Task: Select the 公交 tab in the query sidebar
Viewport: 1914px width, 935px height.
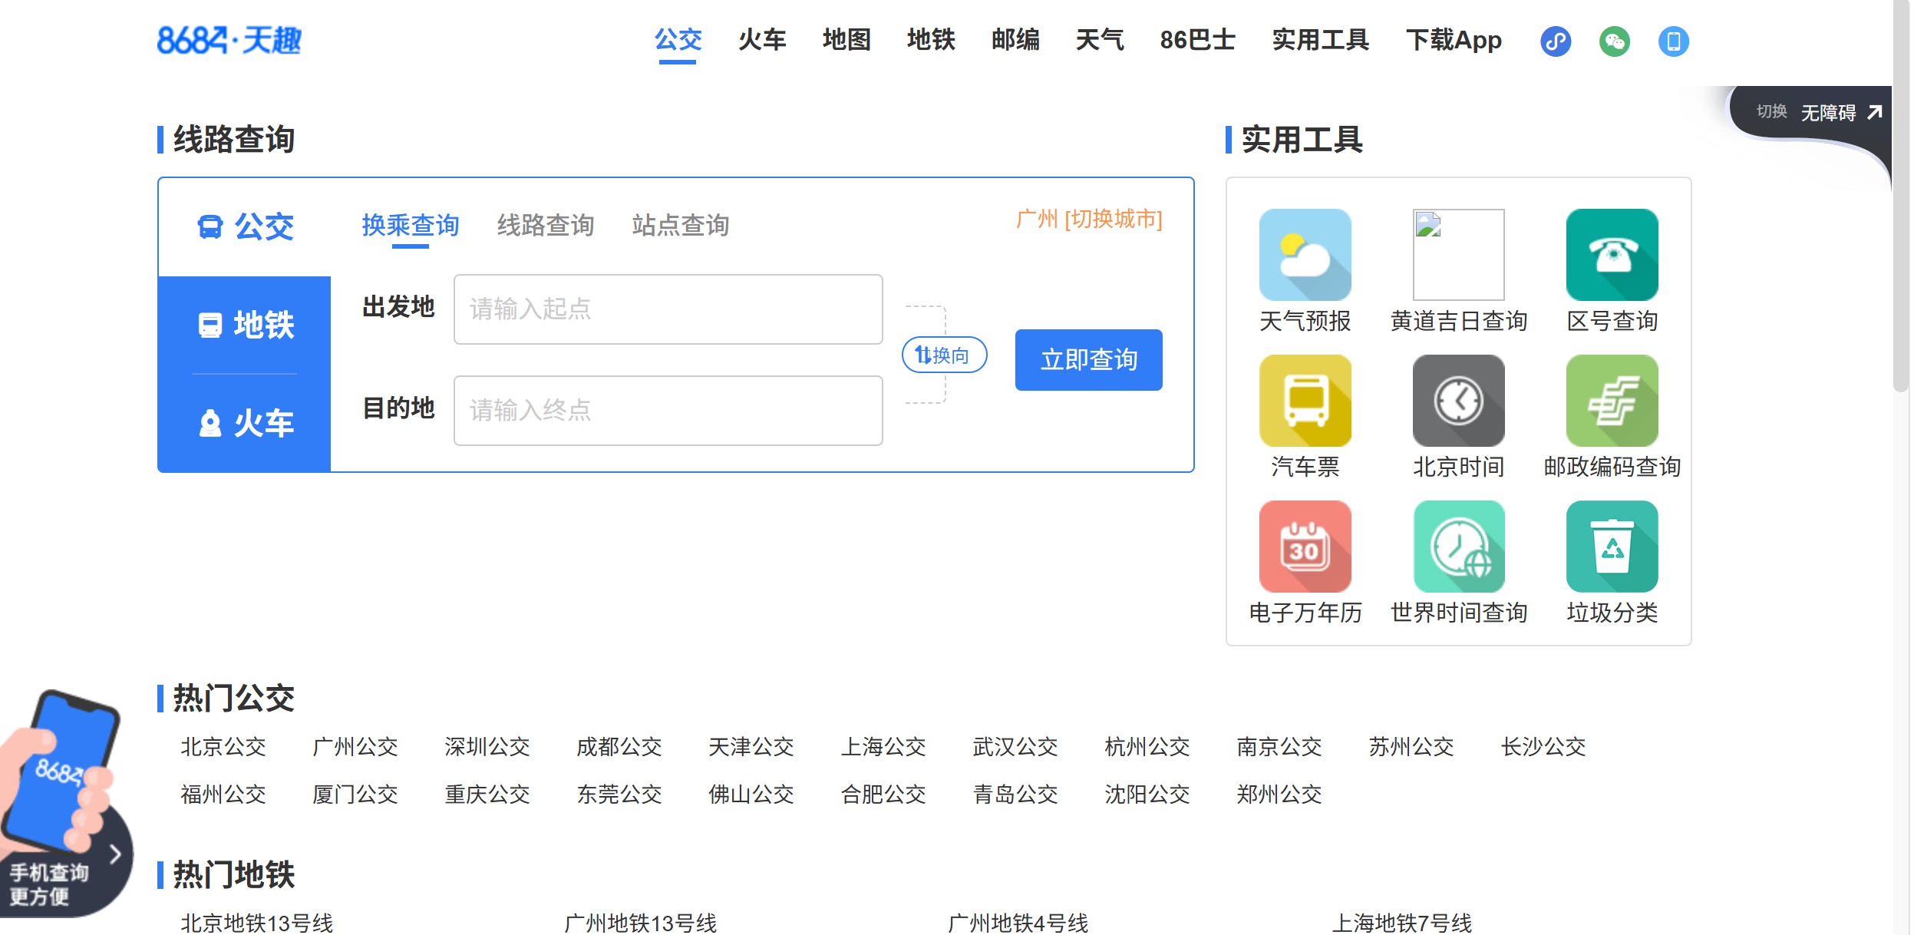Action: coord(245,226)
